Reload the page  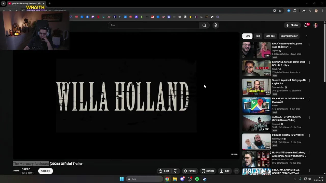(x=16, y=11)
